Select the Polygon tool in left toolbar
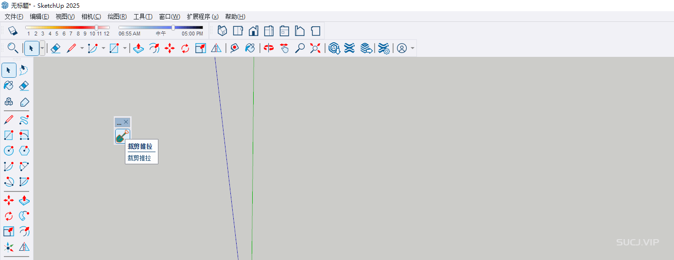Image resolution: width=674 pixels, height=260 pixels. [24, 151]
